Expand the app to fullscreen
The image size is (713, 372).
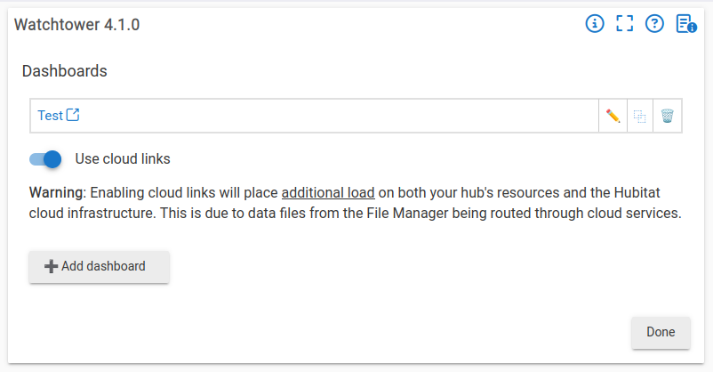tap(624, 24)
